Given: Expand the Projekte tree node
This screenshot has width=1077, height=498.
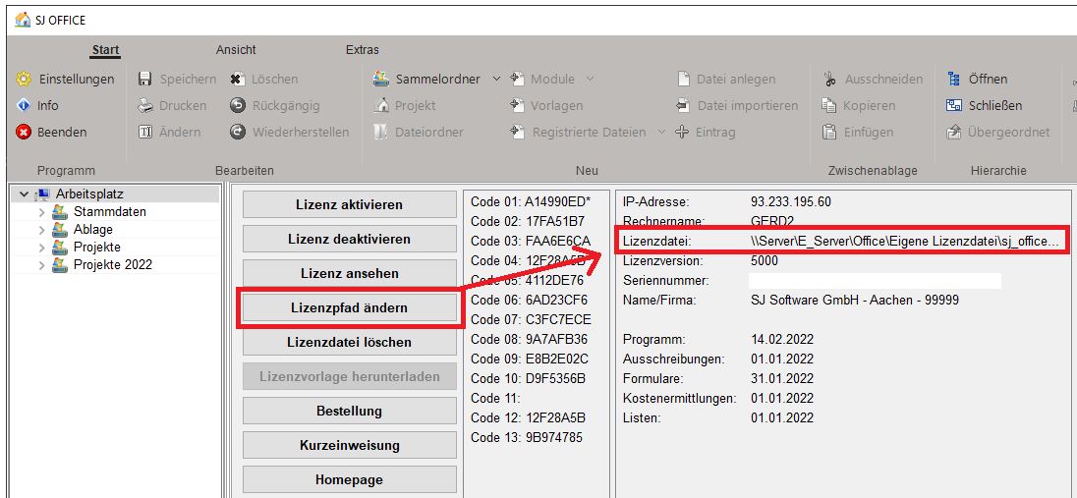Looking at the screenshot, I should (x=41, y=248).
